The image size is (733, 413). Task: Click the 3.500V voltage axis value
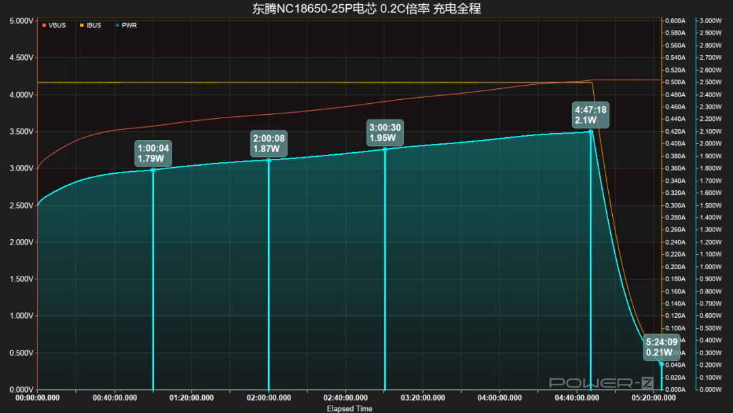click(22, 131)
